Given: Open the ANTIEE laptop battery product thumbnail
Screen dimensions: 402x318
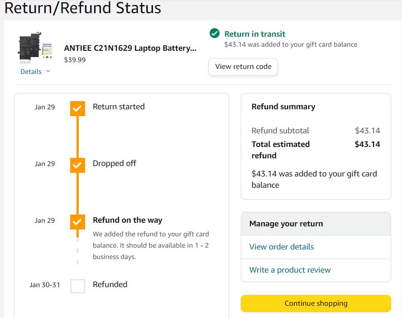Looking at the screenshot, I should coord(35,48).
